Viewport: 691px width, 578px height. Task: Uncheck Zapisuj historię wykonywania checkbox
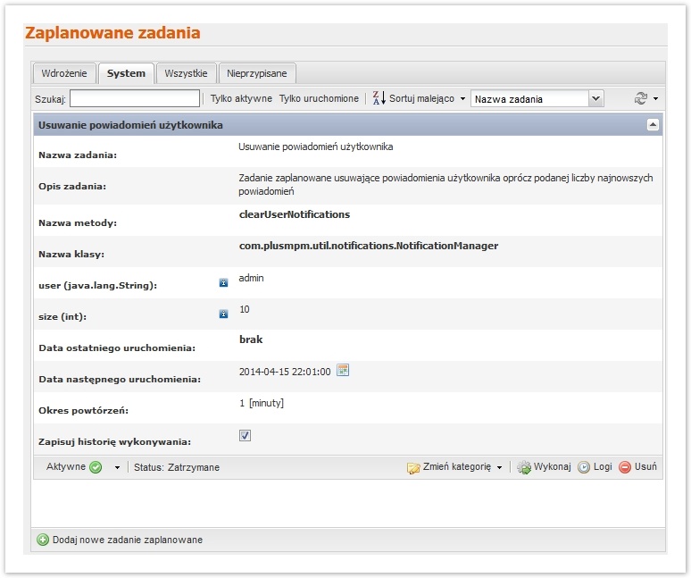246,436
